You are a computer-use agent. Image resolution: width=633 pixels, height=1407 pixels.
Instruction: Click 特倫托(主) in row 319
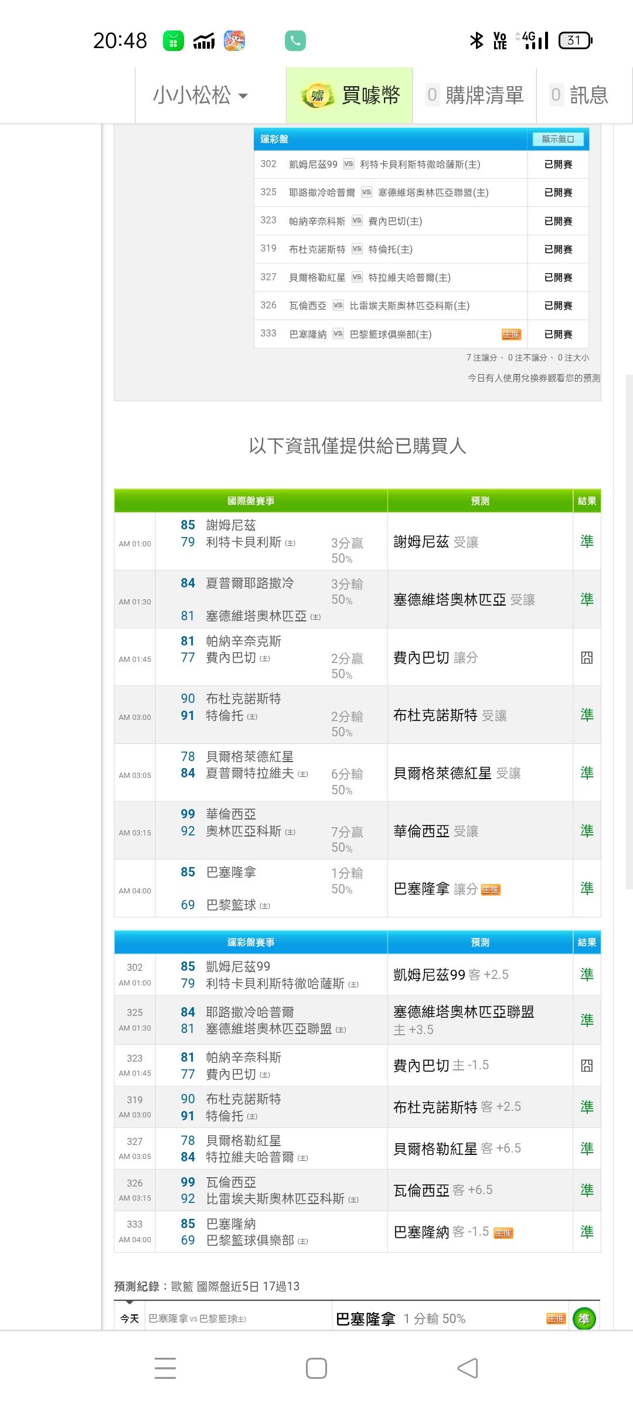click(390, 249)
